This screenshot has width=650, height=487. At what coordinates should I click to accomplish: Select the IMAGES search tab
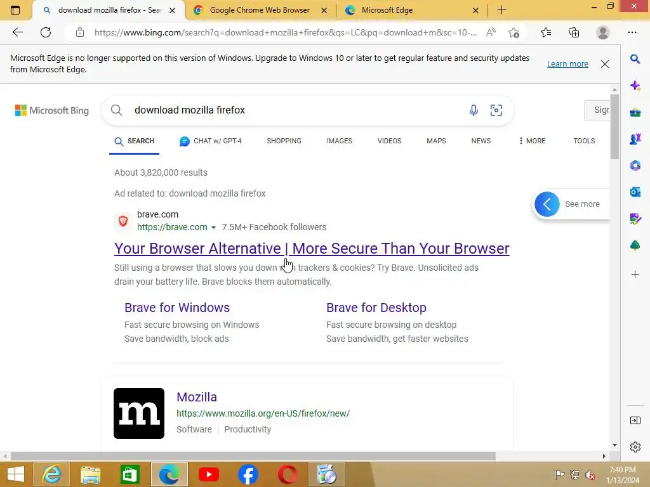(x=340, y=141)
